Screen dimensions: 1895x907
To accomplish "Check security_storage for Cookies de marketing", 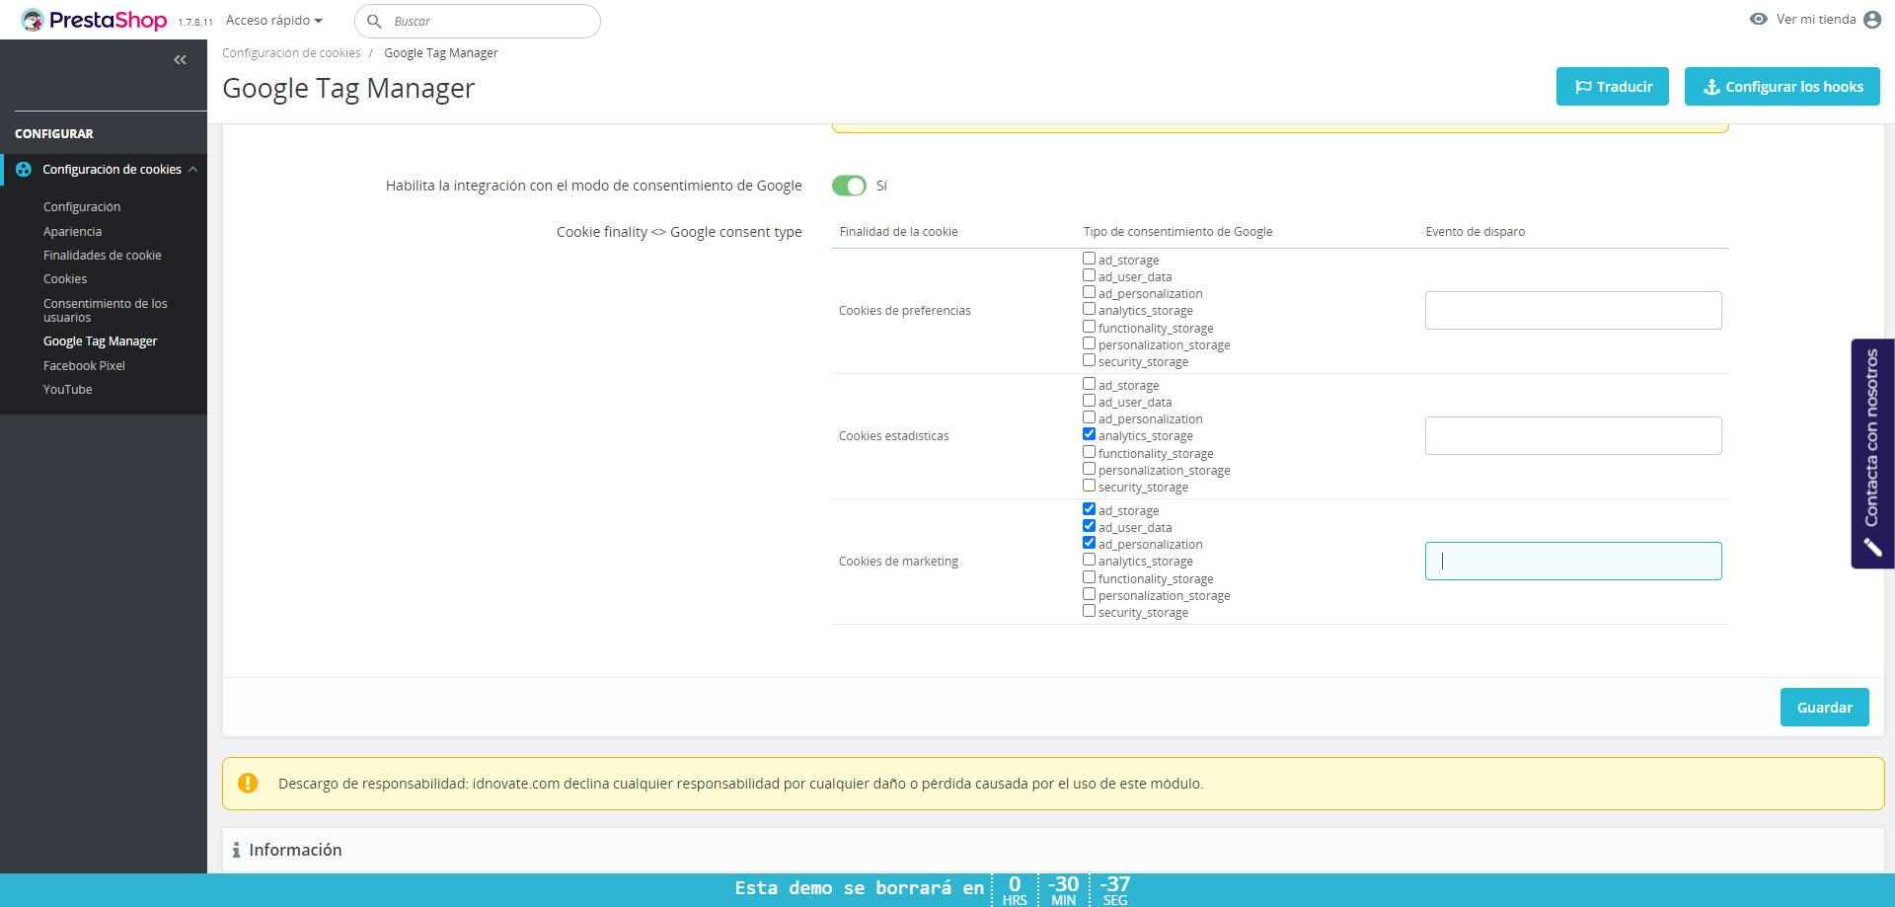I will point(1089,611).
